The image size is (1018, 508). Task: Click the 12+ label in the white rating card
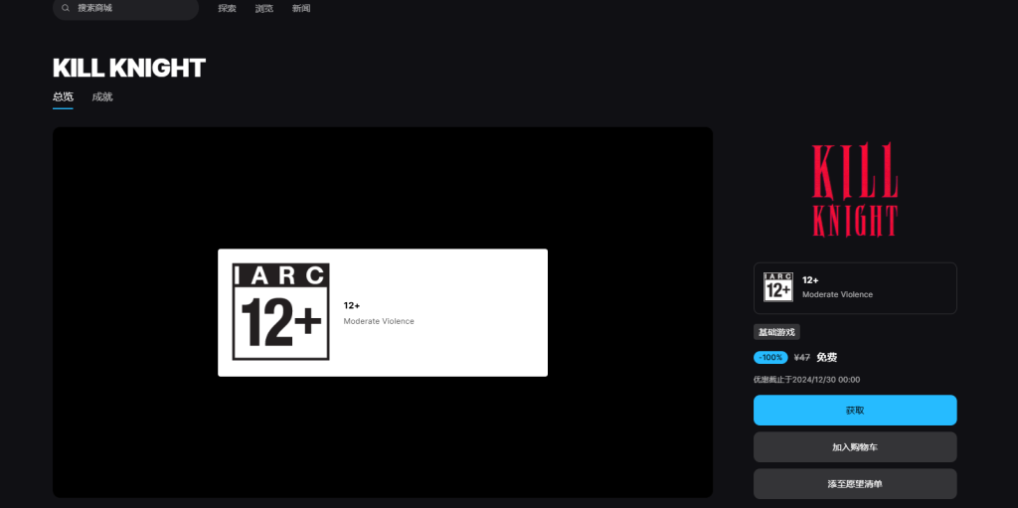tap(351, 305)
